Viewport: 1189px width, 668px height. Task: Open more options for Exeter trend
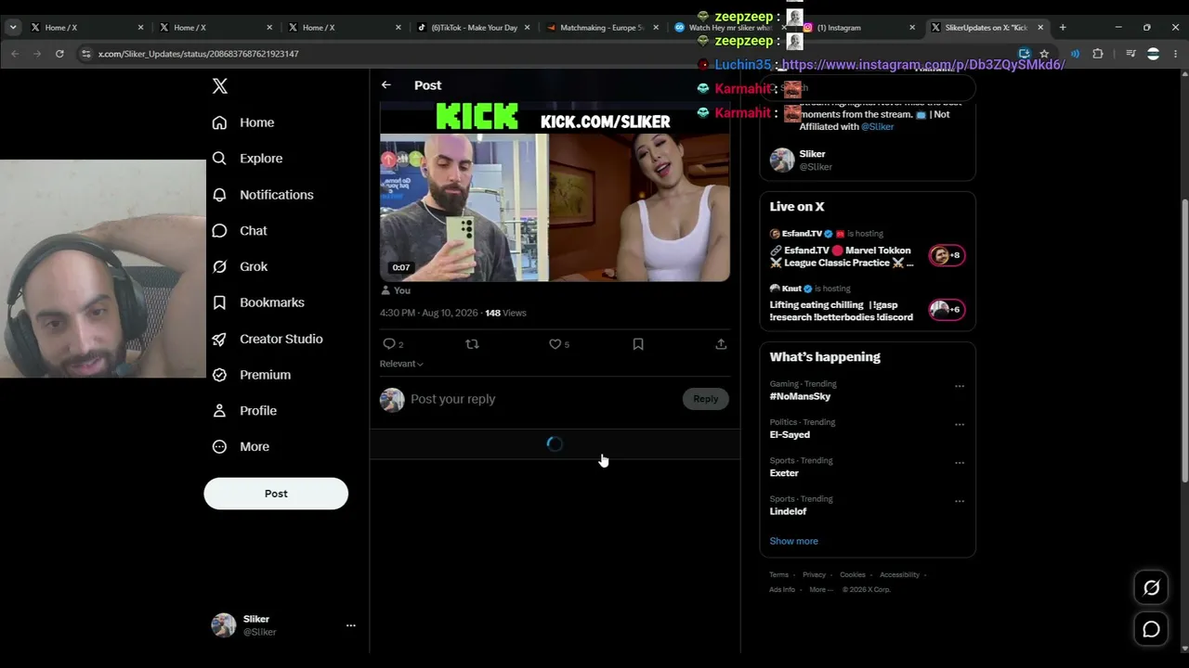(x=960, y=463)
